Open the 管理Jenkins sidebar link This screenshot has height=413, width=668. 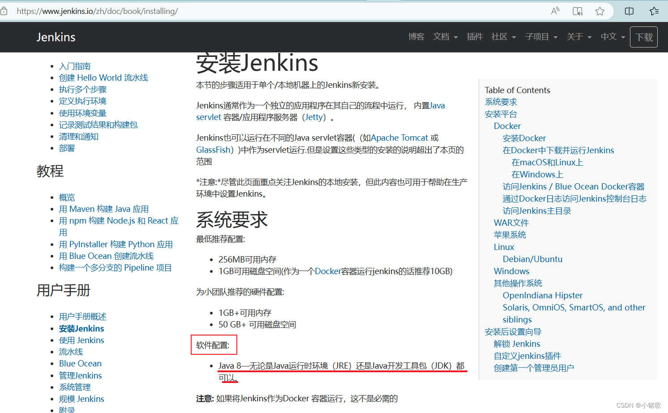tap(81, 376)
